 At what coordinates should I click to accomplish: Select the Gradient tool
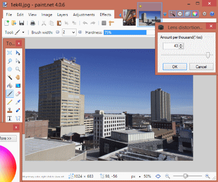pos(18,85)
